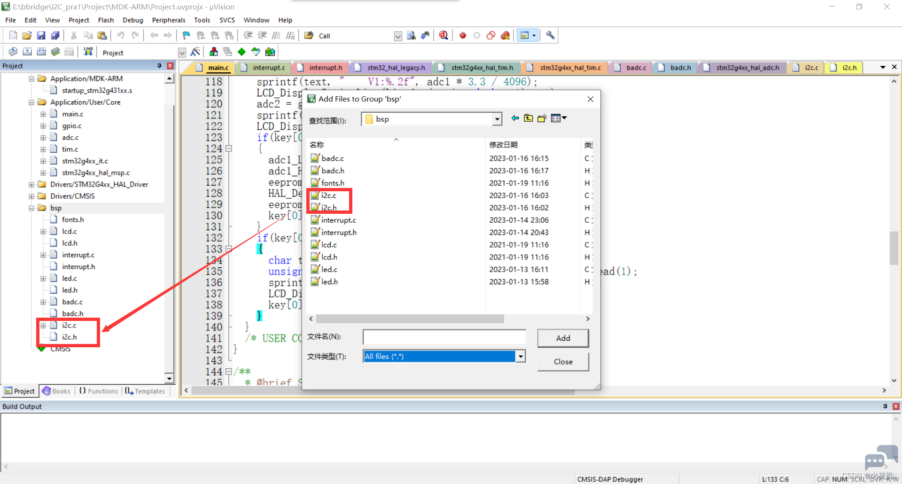Open the file type dropdown arrow
The height and width of the screenshot is (484, 902).
coord(520,357)
